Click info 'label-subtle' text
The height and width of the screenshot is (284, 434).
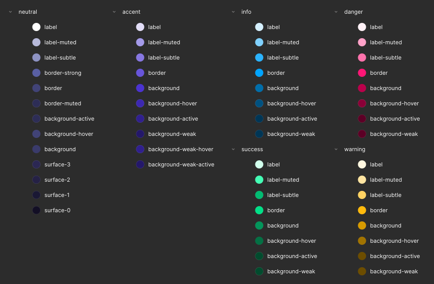(x=283, y=58)
